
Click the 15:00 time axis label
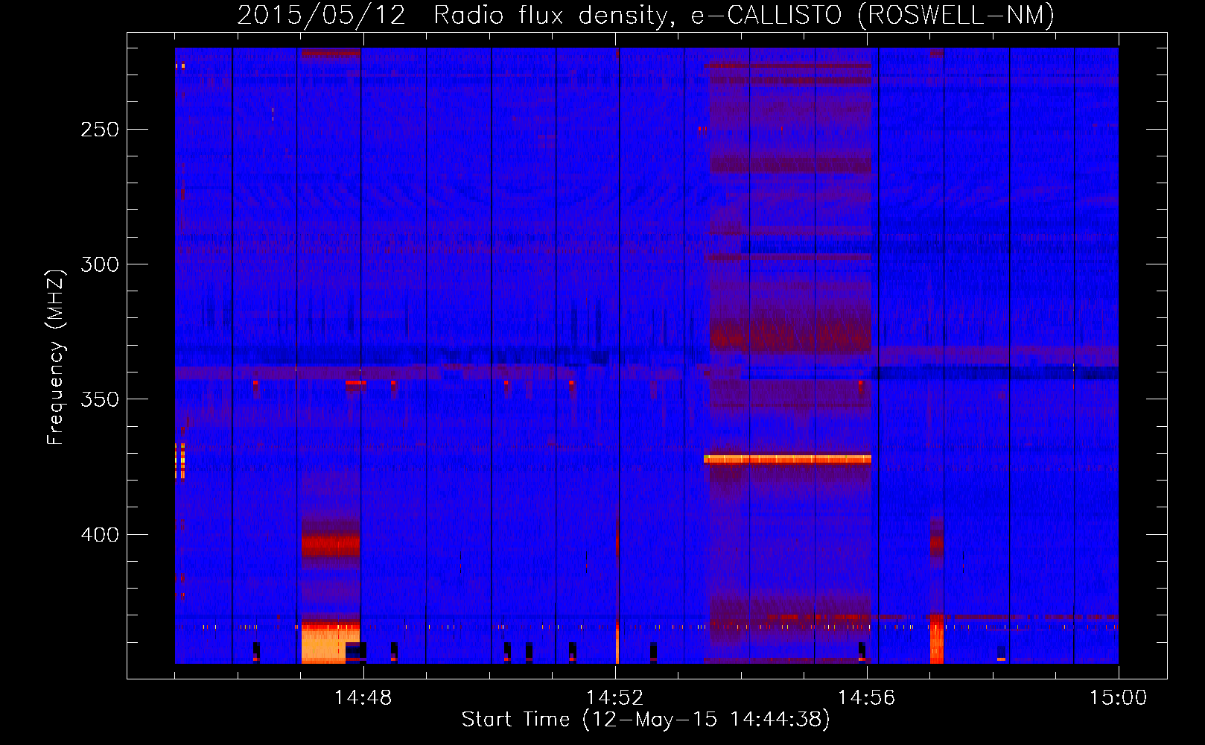point(1118,698)
